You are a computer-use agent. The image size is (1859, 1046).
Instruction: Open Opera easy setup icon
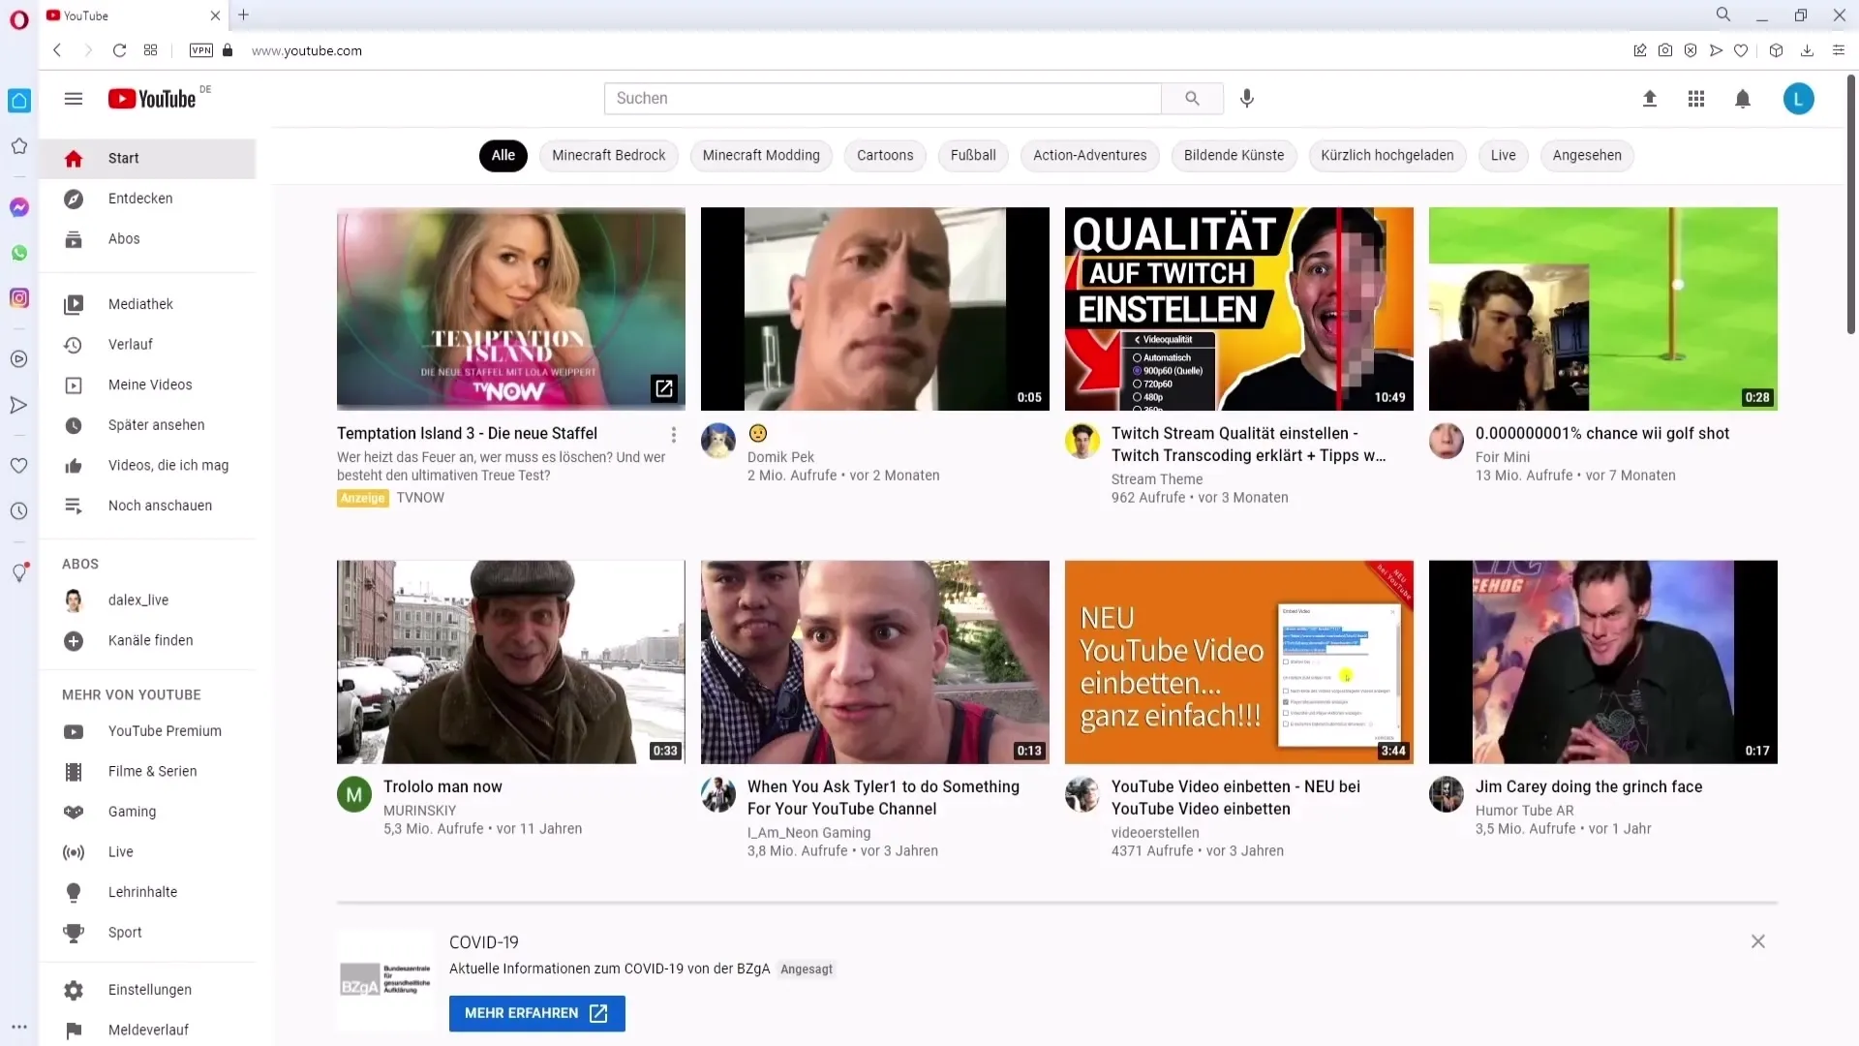point(1839,50)
